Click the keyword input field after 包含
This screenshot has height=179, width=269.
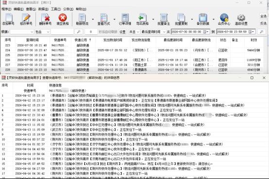pos(62,32)
